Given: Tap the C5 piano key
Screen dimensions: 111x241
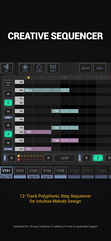Looking at the screenshot, I should tap(19, 99).
